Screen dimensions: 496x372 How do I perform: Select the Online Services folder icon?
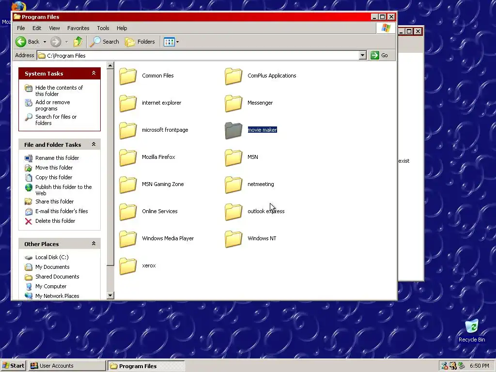(128, 212)
